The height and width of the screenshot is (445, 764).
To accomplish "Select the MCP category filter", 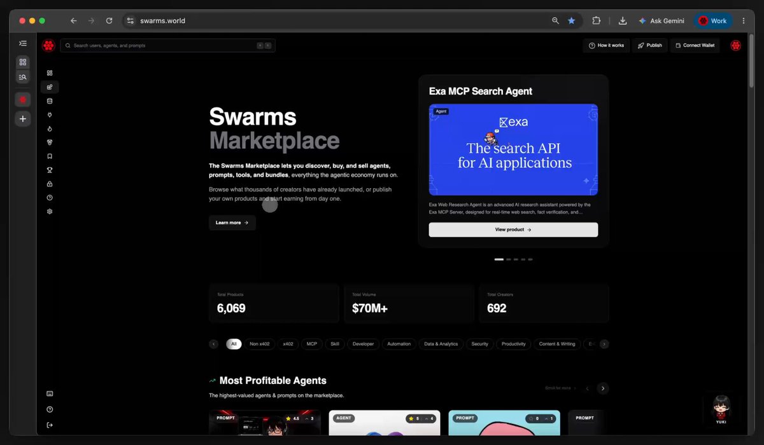I will coord(311,344).
